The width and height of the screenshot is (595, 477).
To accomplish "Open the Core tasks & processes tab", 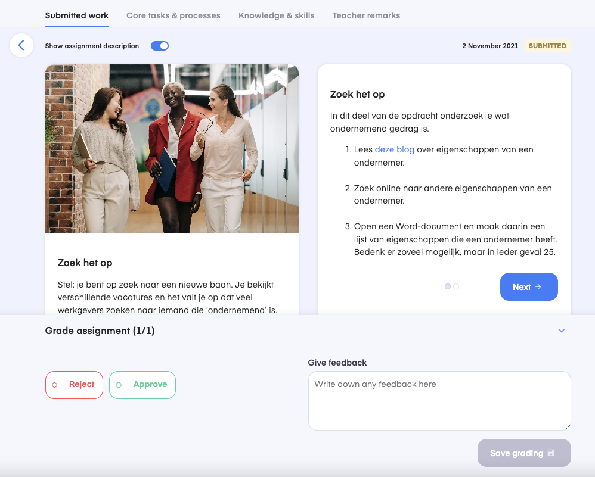I will [x=173, y=15].
